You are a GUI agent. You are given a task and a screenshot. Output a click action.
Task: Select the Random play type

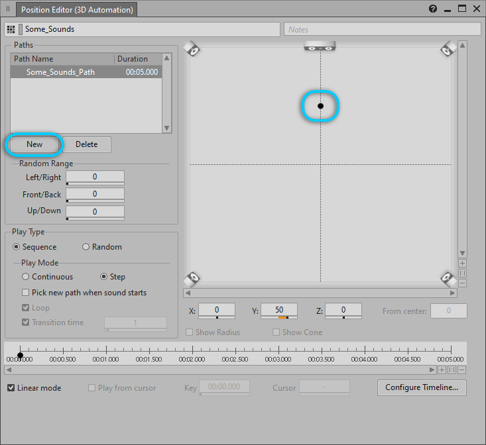[x=86, y=247]
